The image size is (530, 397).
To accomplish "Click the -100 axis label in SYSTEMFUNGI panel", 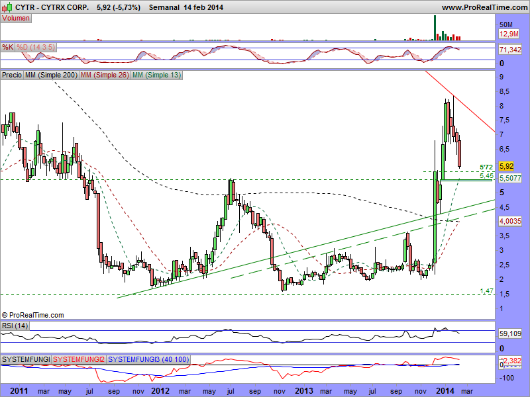I will click(506, 378).
